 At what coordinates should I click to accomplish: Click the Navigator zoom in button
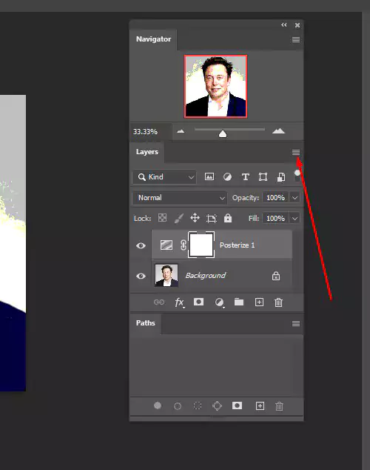tap(278, 131)
